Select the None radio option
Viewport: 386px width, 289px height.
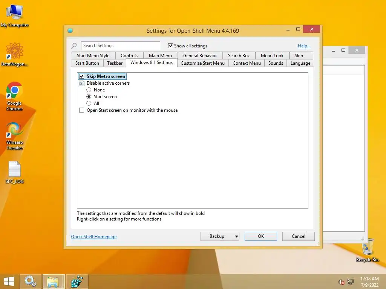(x=89, y=90)
